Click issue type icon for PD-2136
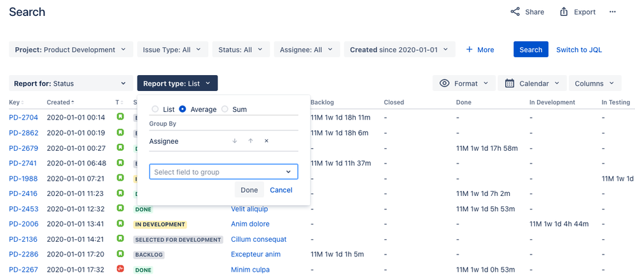This screenshot has height=280, width=635. (x=120, y=238)
